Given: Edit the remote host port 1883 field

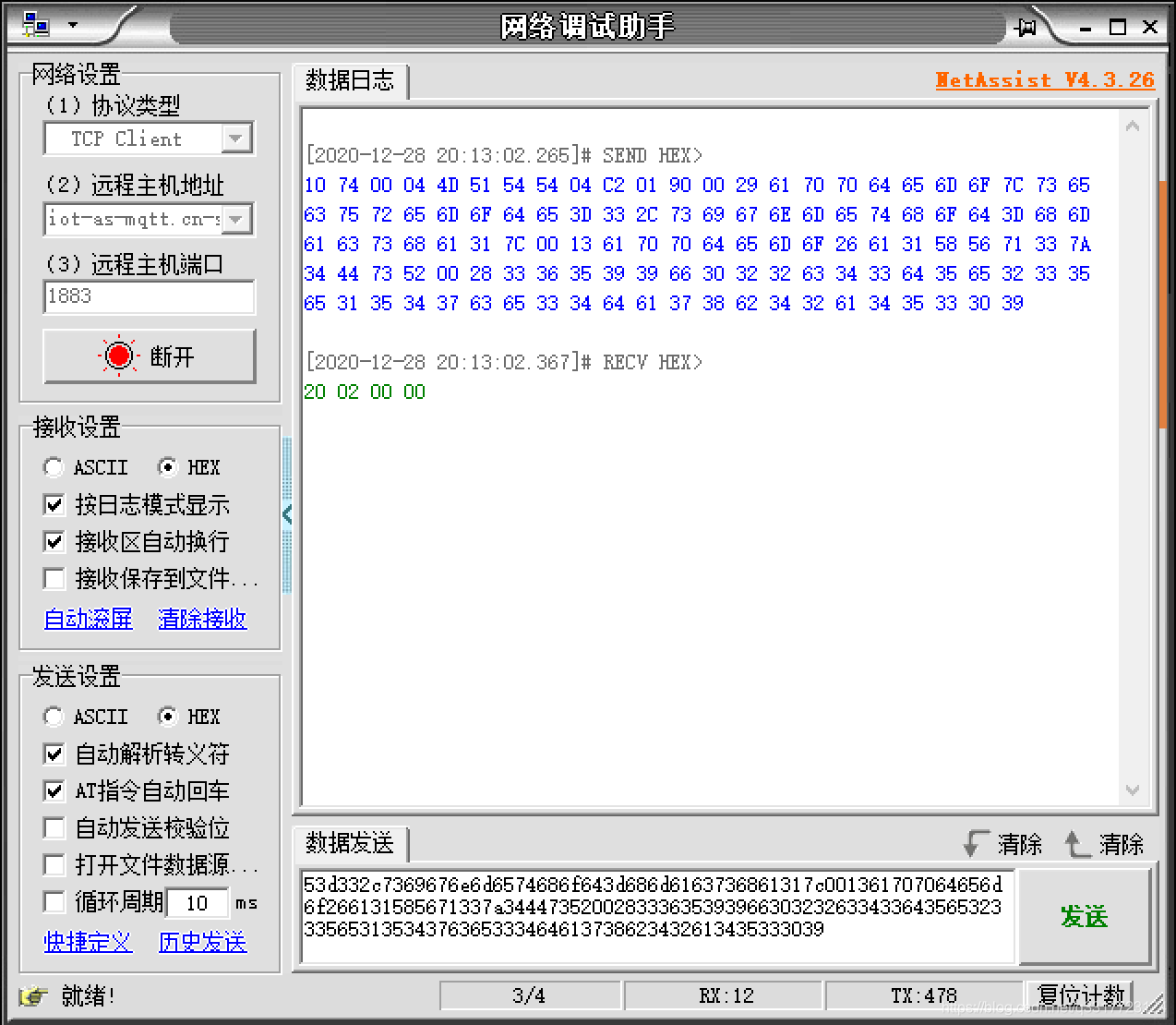Looking at the screenshot, I should 149,296.
